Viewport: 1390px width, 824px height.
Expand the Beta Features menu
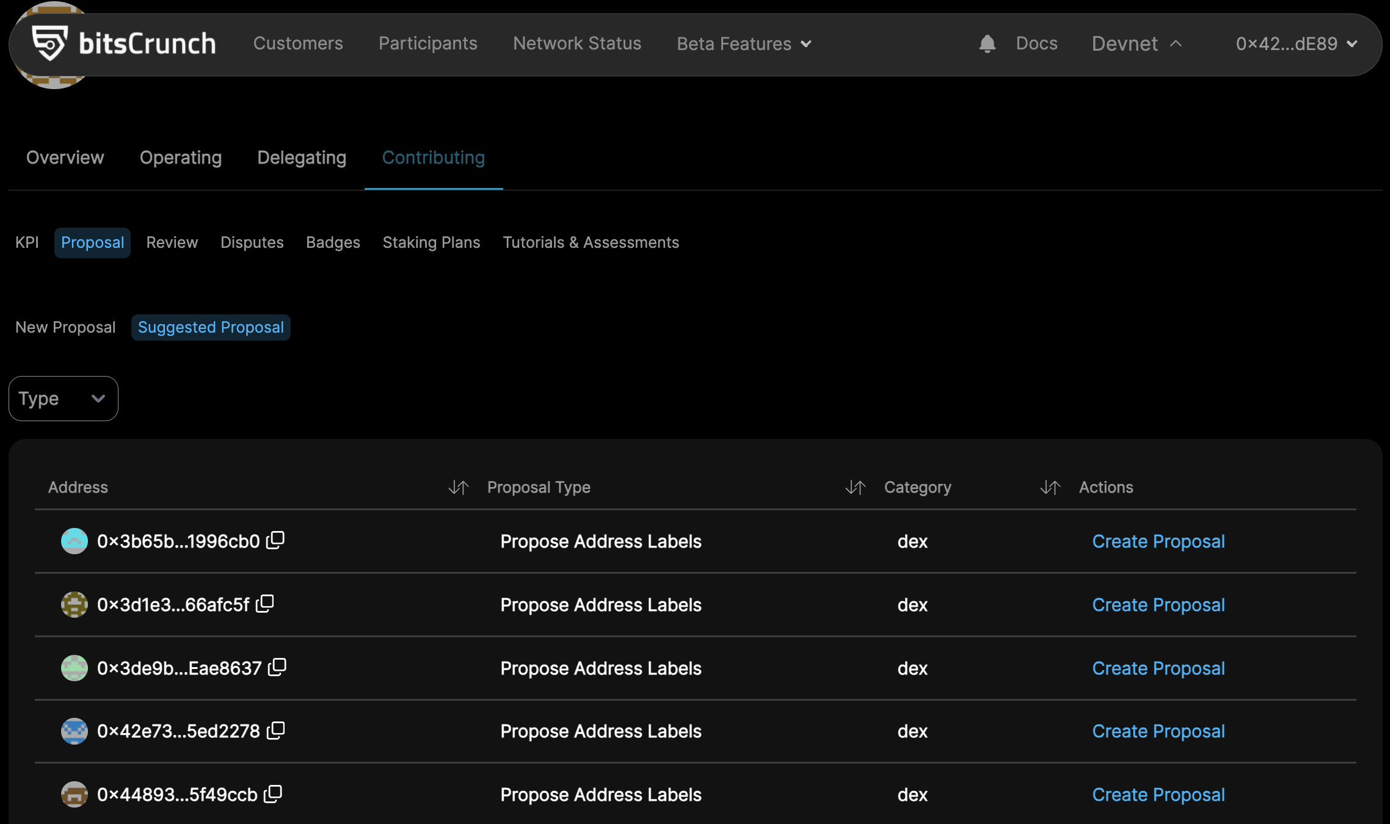[x=744, y=44]
